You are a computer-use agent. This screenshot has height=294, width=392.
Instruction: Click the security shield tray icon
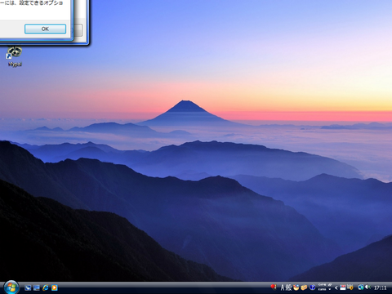(350, 287)
